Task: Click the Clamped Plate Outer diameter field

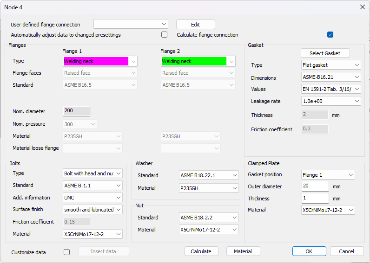Action: pyautogui.click(x=315, y=186)
